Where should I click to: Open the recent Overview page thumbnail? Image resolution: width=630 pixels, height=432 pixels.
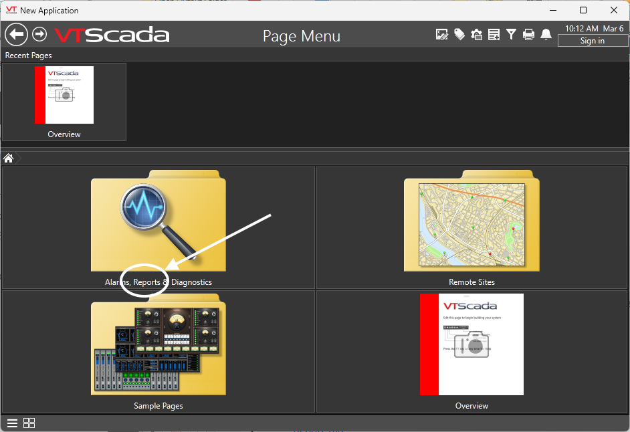(x=64, y=101)
